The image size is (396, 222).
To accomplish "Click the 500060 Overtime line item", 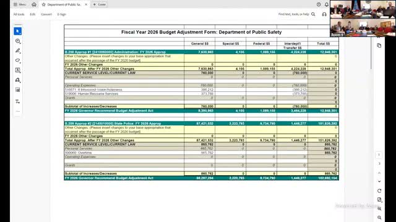I will point(78,152).
